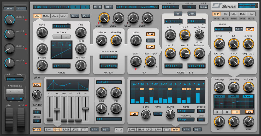This screenshot has width=261, height=136.
Task: Click the dry/wet knob
Action: pos(248,61)
